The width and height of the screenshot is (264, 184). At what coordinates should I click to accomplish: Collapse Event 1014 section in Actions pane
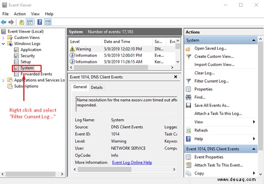pos(254,149)
